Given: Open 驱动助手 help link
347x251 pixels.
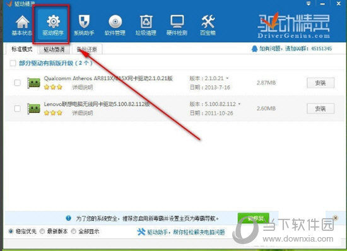Looking at the screenshot, I should 186,232.
